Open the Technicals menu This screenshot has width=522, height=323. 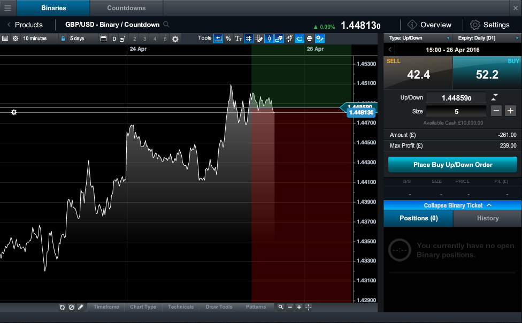181,307
